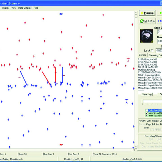162x162 pixels.
Task: Start a MultiRun with the green arrows button
Action: [x=147, y=21]
